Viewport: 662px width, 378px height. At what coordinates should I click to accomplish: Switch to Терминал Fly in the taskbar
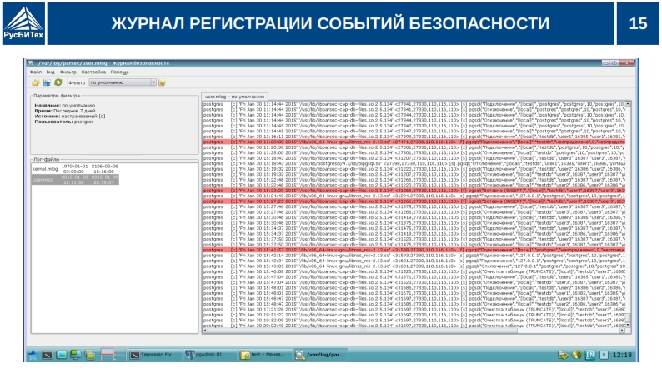click(x=156, y=355)
